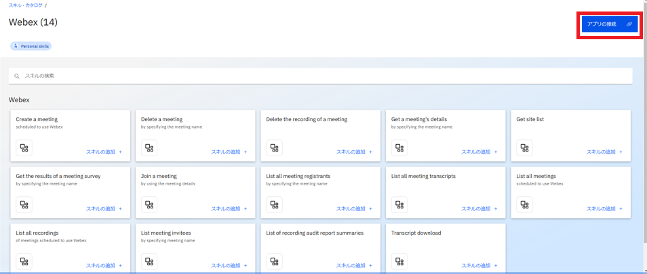Image resolution: width=647 pixels, height=274 pixels.
Task: Add the List of recording audit report summaries skill
Action: point(354,265)
